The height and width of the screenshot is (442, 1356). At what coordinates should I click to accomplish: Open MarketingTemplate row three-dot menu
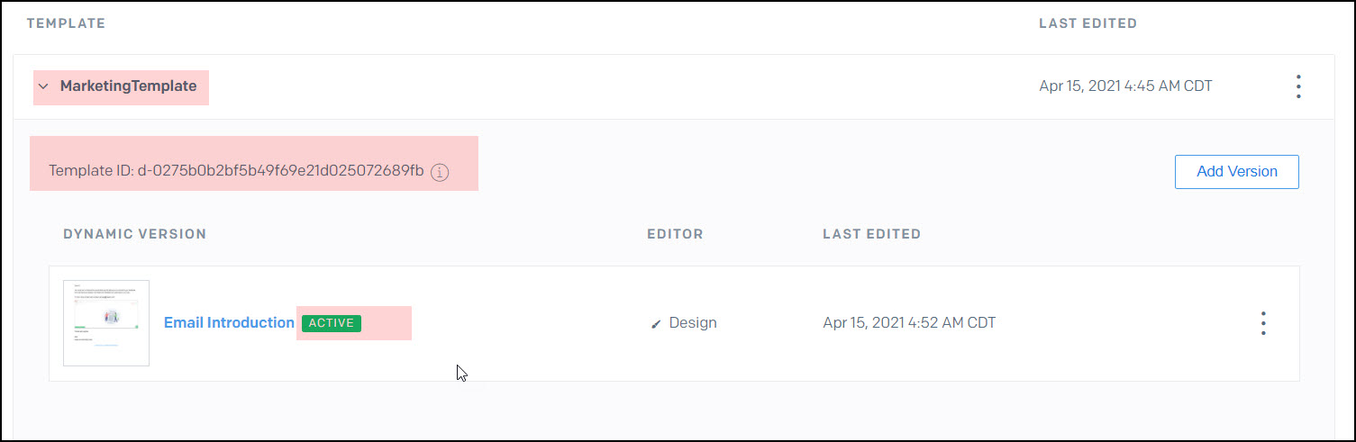tap(1297, 86)
